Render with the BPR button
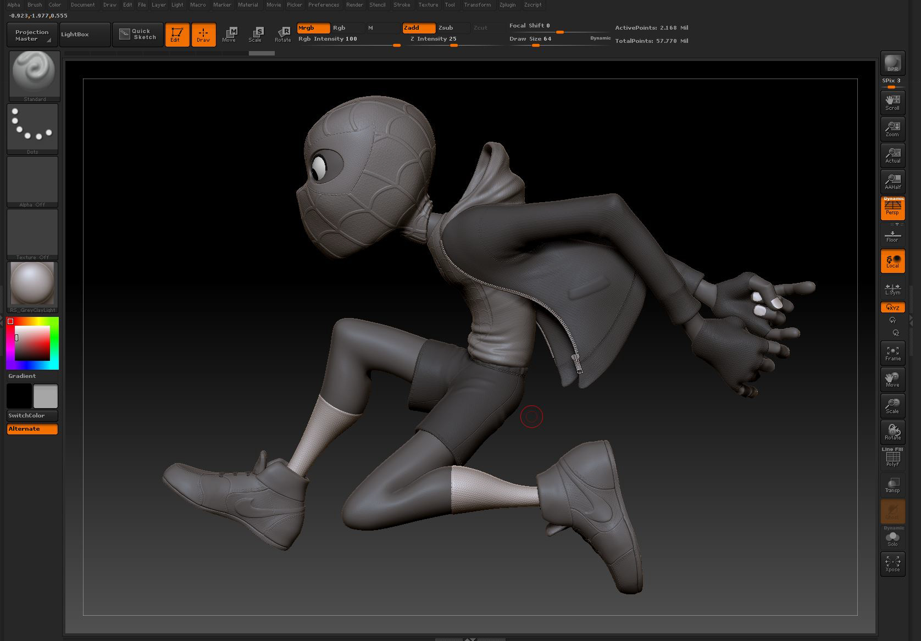The image size is (921, 641). coord(892,63)
